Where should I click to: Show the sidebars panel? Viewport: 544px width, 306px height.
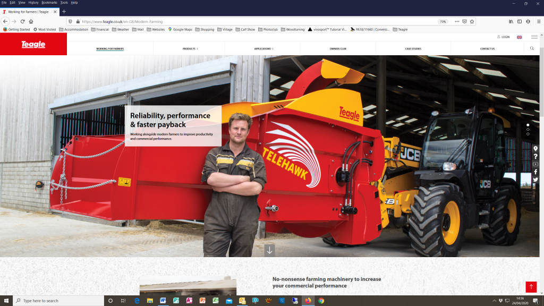(x=520, y=21)
